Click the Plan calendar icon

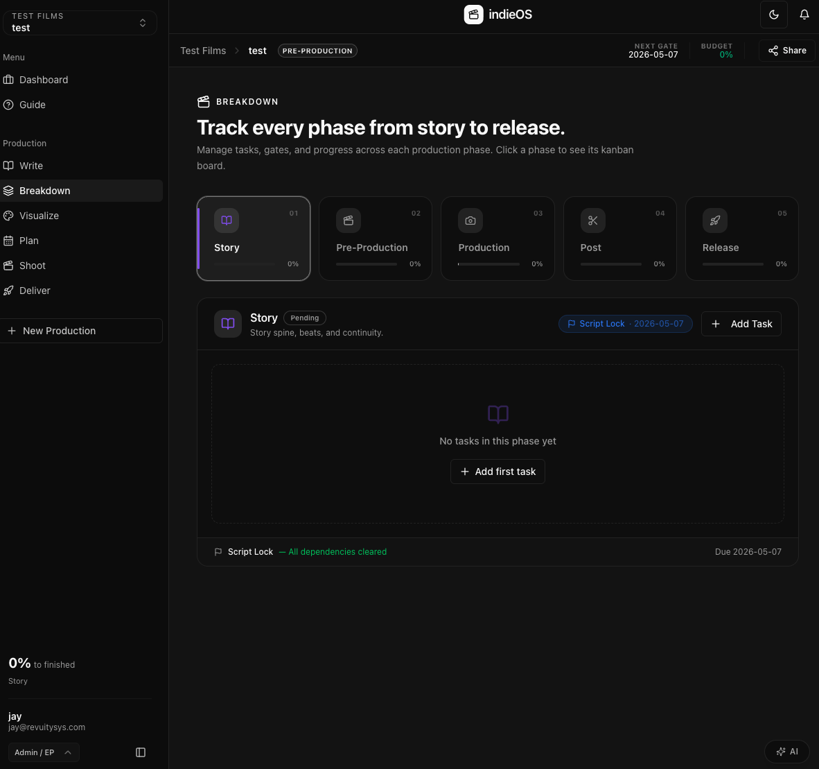pos(8,241)
